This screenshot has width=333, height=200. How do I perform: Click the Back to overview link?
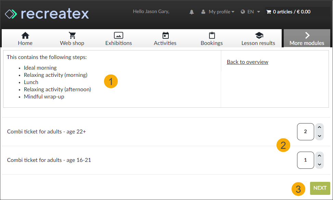click(247, 62)
